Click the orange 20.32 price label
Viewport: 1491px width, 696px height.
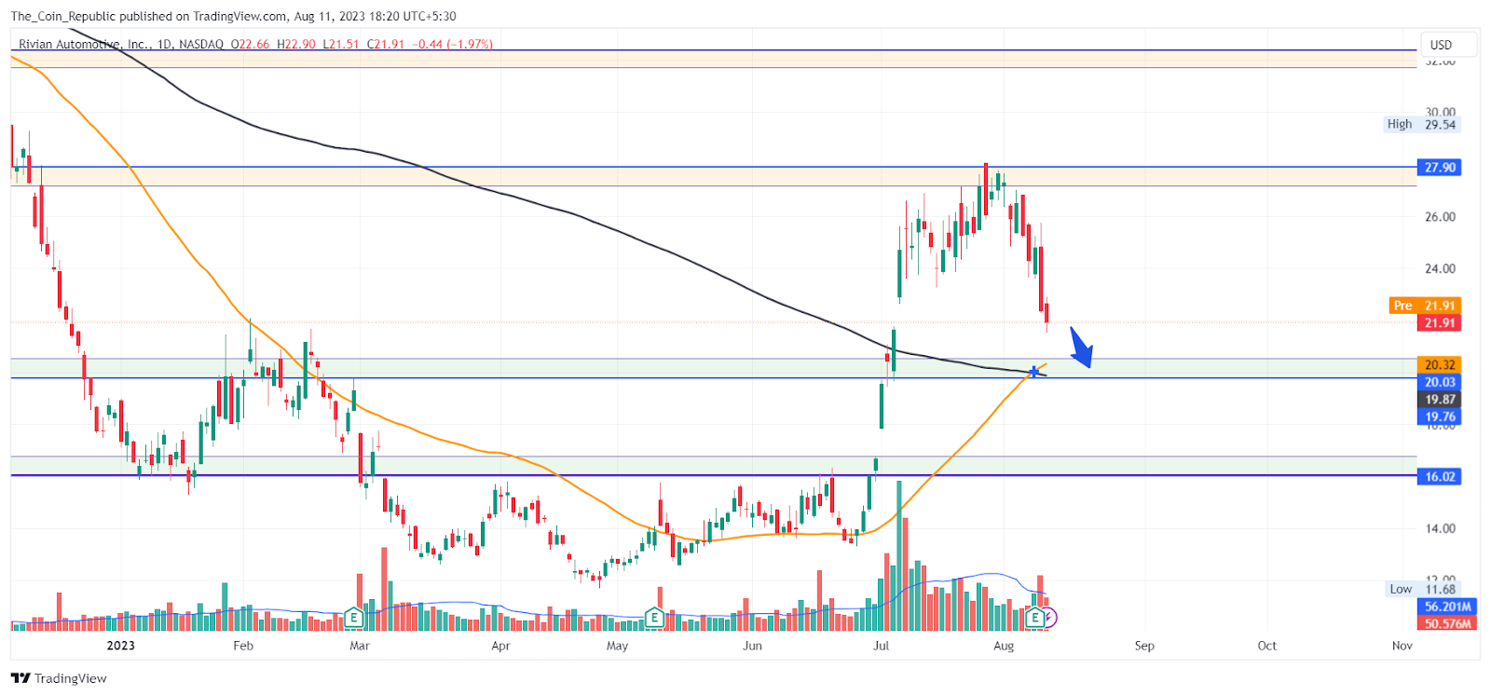[1440, 365]
